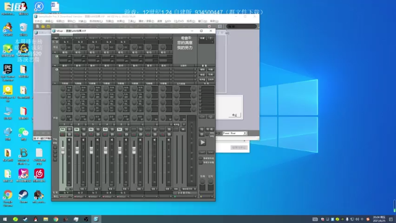
Task: Click the play button in the mixer
Action: 202,142
